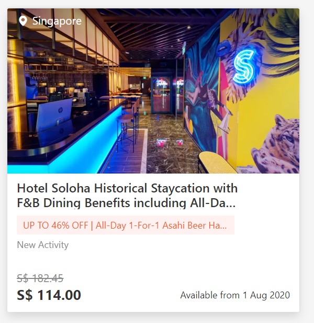Click the slatted ceiling in the photo
The image size is (314, 323).
coord(152,31)
